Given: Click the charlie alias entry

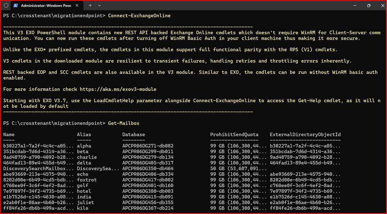Looking at the screenshot, I should point(87,157).
